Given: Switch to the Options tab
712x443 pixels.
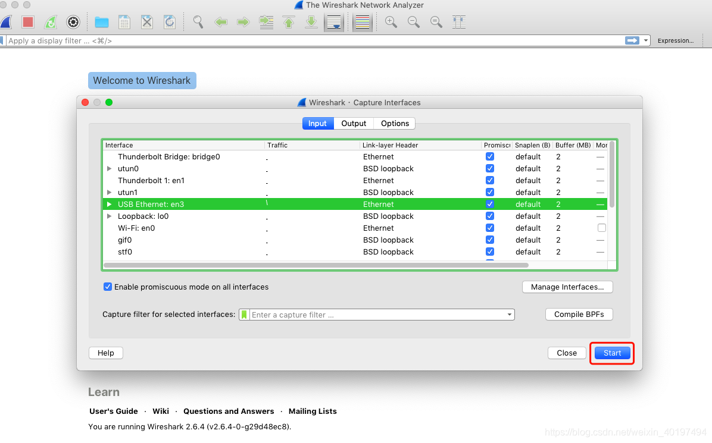Looking at the screenshot, I should tap(395, 123).
